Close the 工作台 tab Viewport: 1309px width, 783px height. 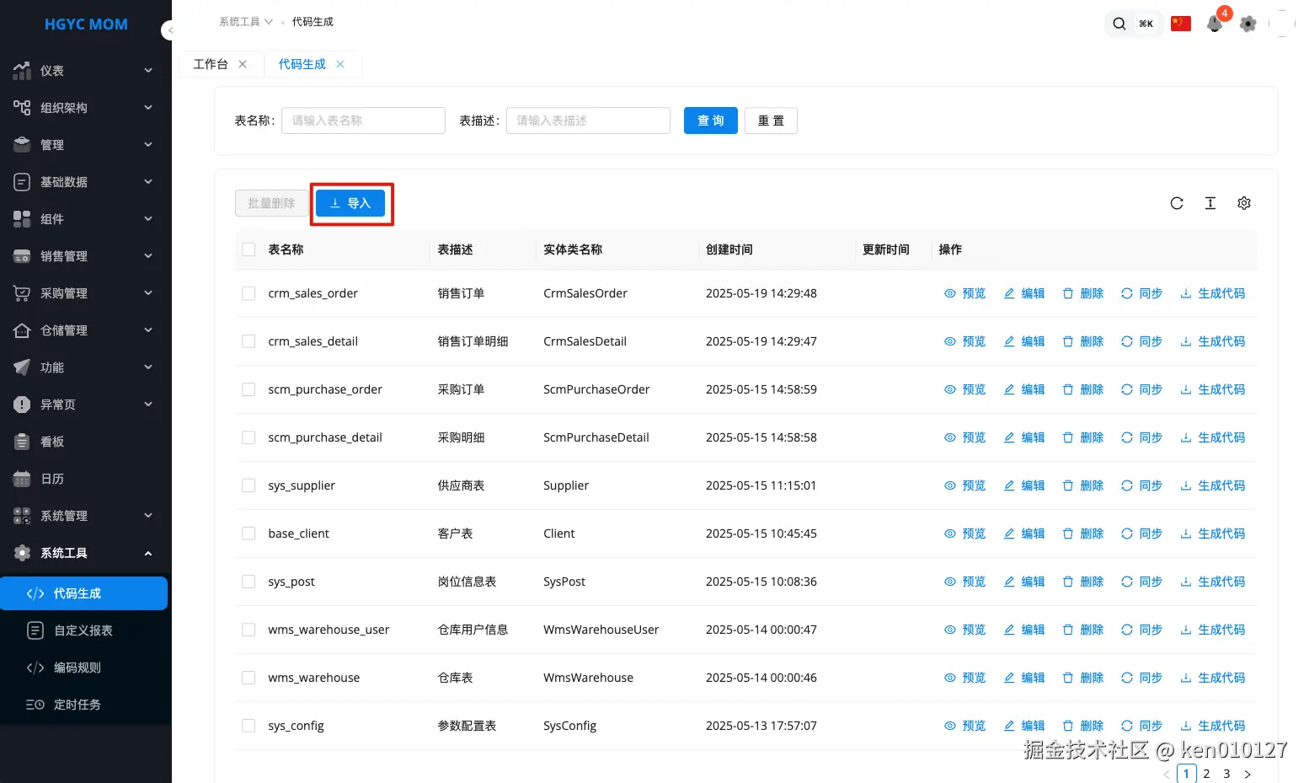pyautogui.click(x=243, y=64)
